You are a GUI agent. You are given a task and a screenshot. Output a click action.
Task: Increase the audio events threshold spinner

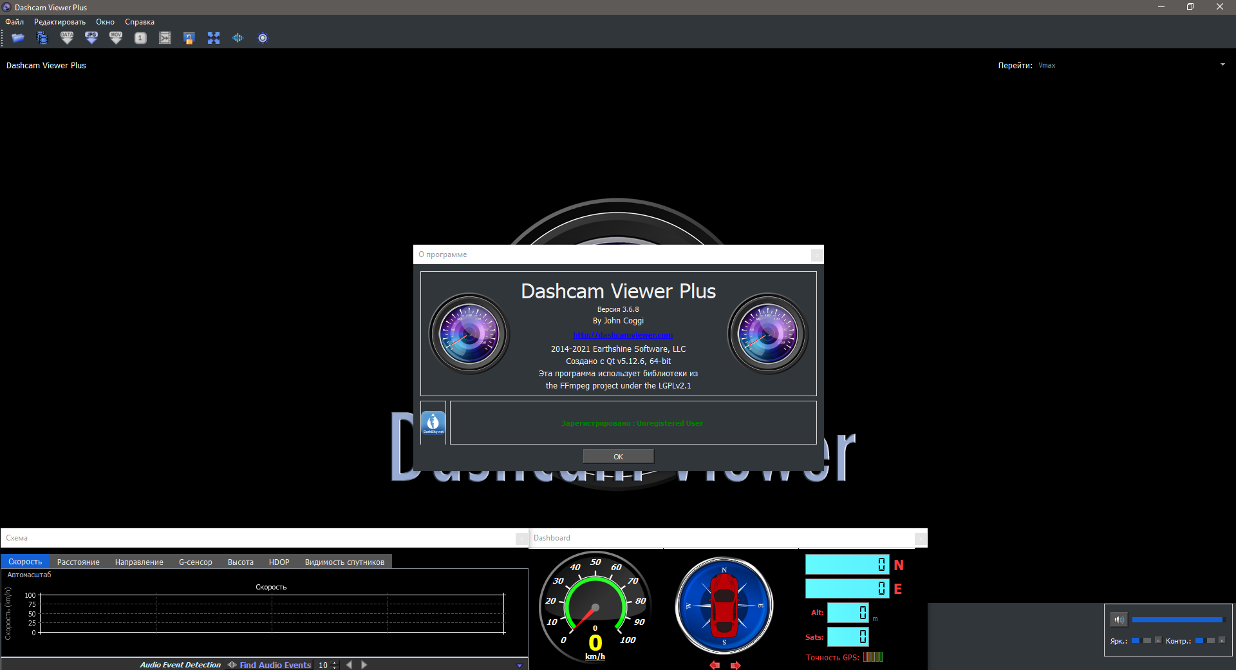334,662
